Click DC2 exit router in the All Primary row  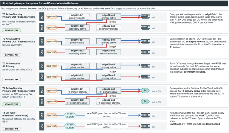click(146, 77)
